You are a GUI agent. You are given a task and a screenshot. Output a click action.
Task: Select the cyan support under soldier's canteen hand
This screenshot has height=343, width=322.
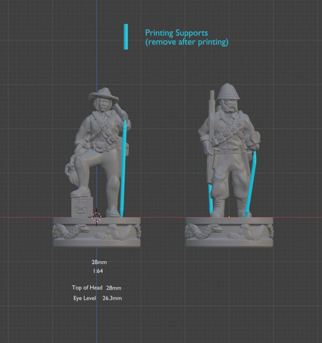[251, 184]
